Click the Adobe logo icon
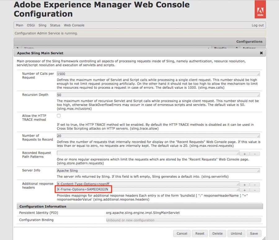The width and height of the screenshot is (279, 240). point(260,9)
